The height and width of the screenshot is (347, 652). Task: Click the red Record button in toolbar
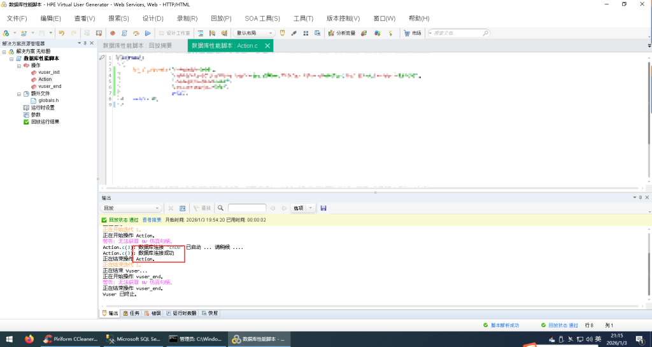coord(113,32)
